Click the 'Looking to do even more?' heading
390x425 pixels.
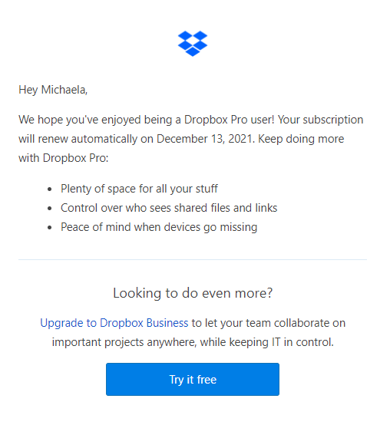[x=193, y=293]
